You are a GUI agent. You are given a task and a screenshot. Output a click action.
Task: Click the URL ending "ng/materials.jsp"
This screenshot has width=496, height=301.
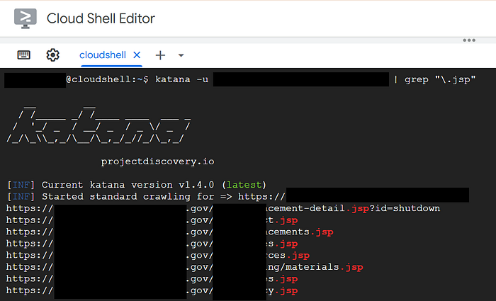point(185,267)
